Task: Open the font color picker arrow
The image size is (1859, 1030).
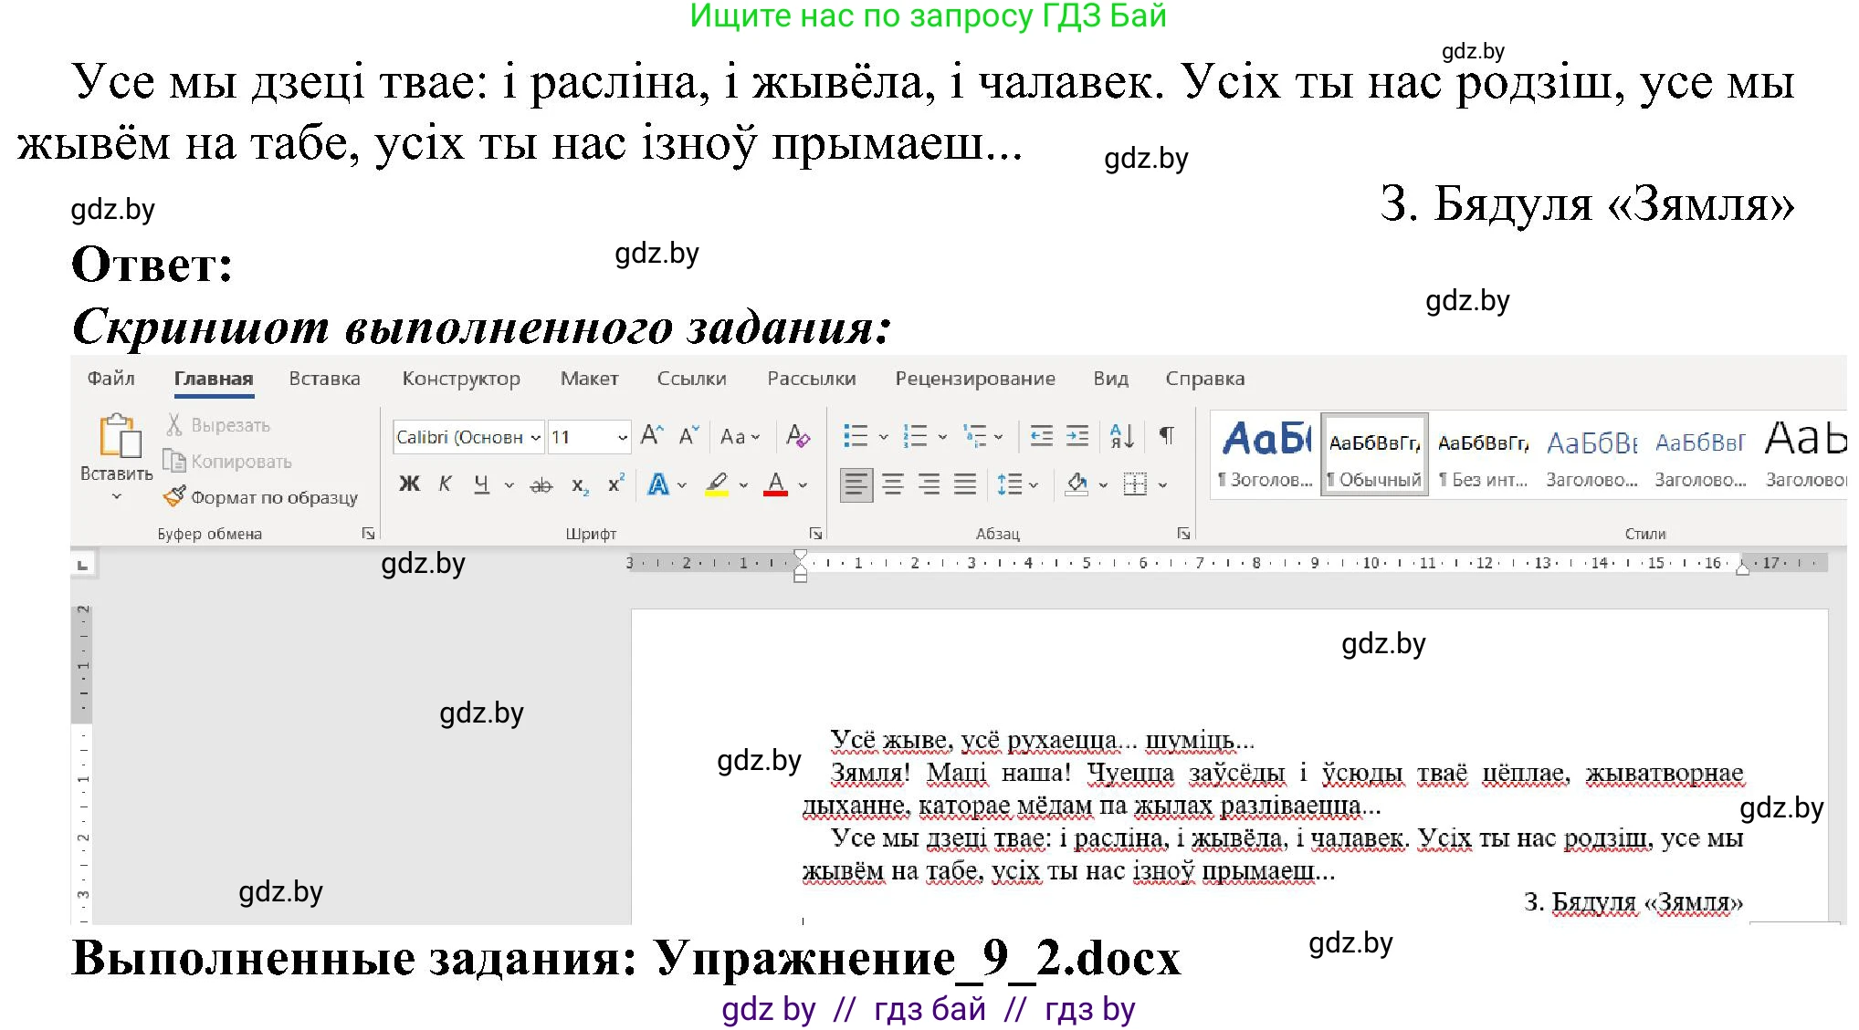Action: [x=802, y=484]
